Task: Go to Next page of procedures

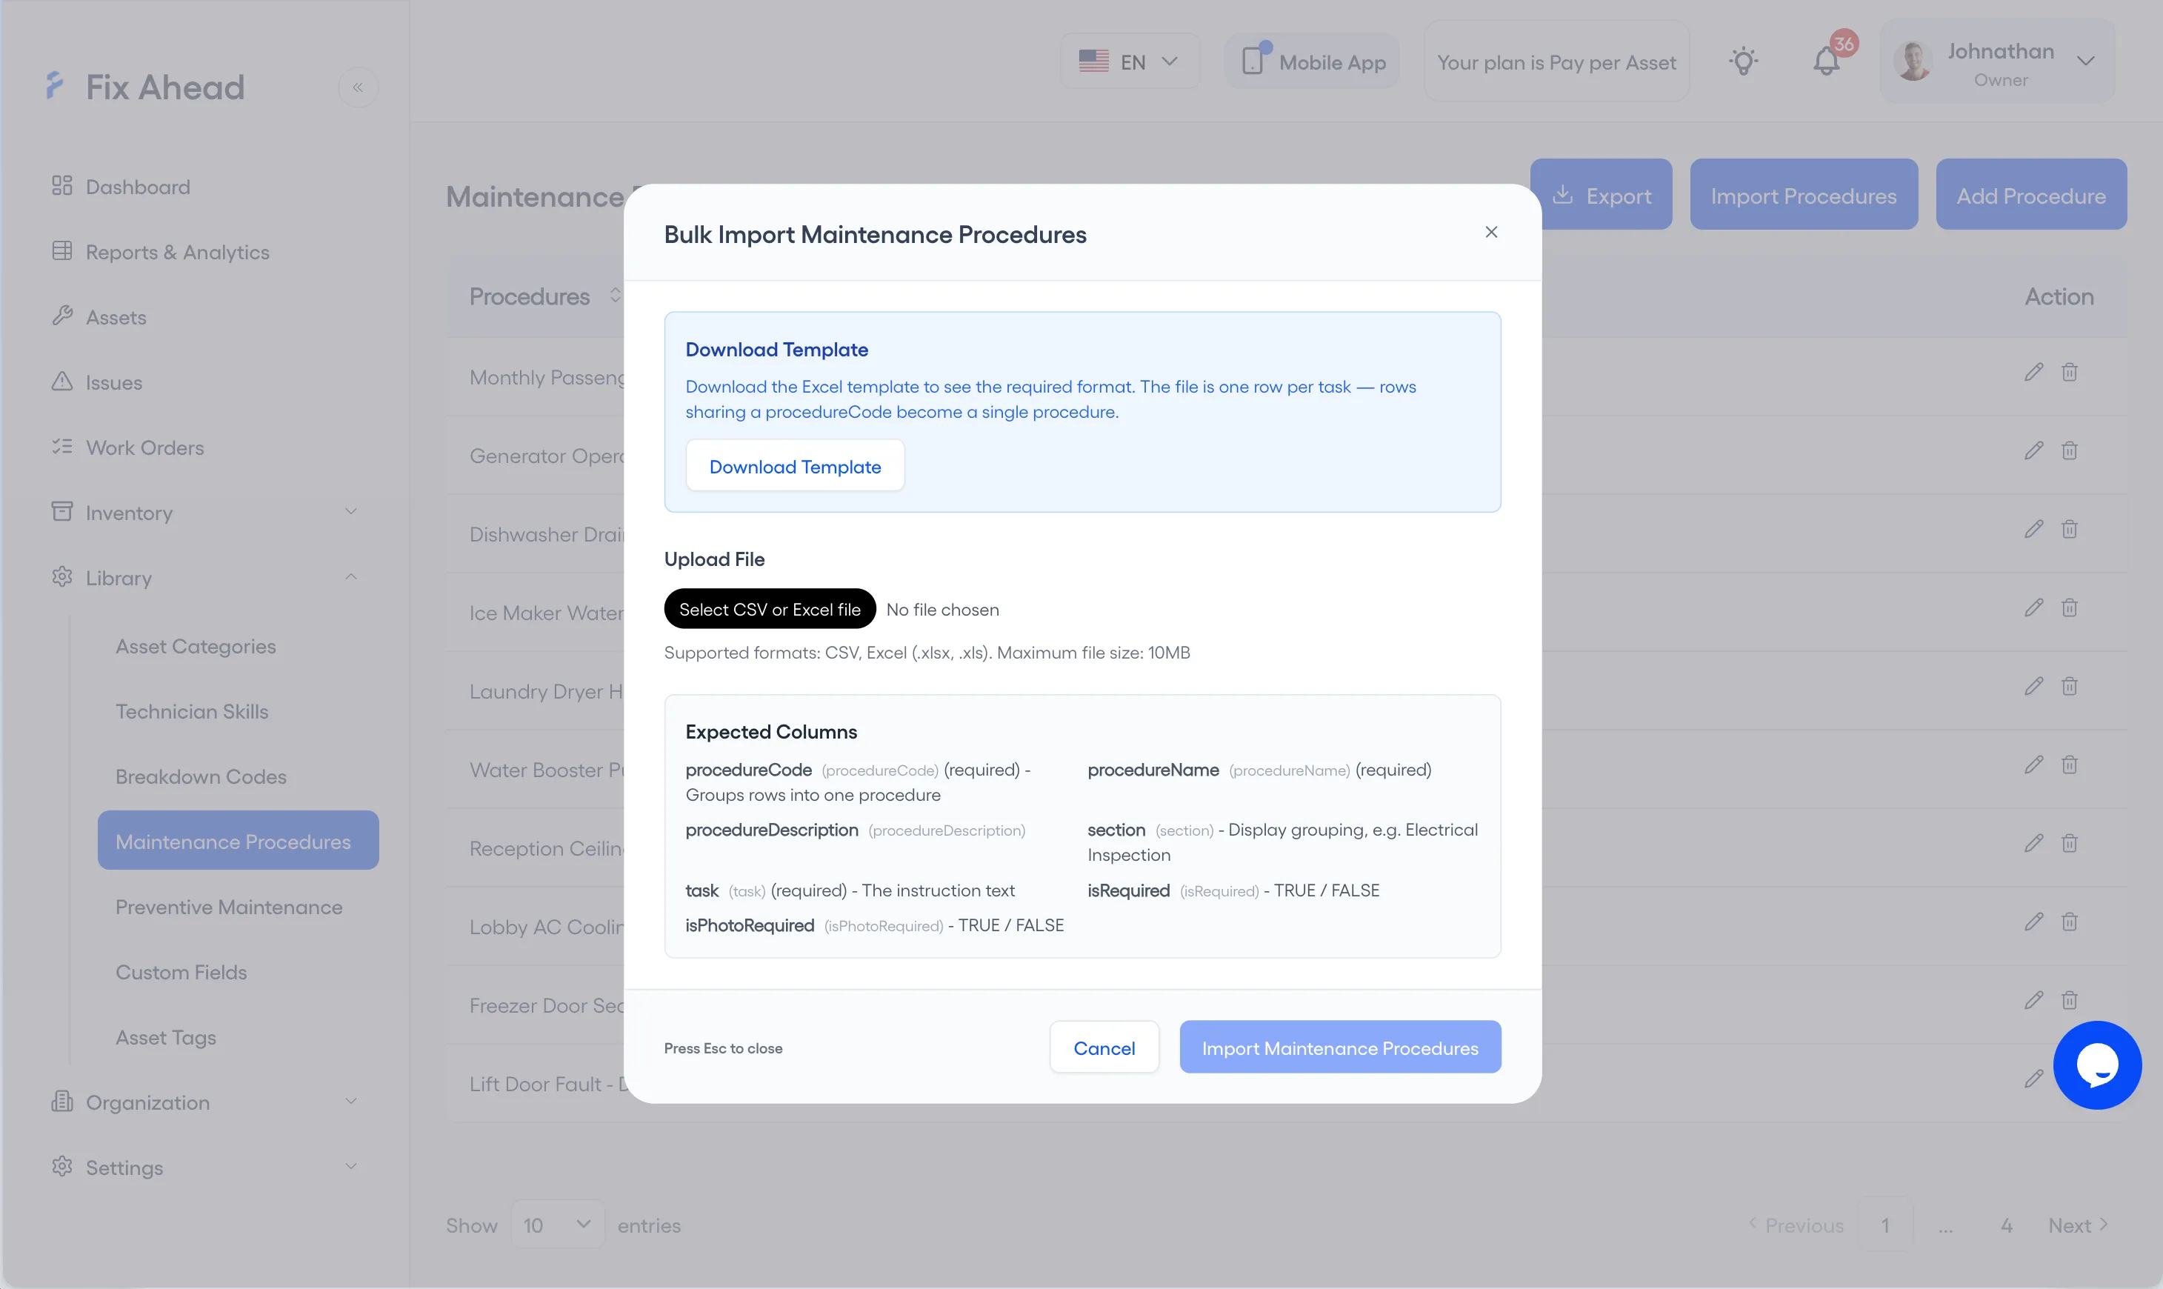Action: [x=2077, y=1225]
